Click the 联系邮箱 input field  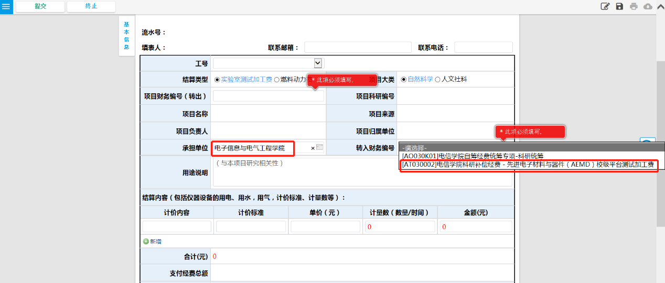358,48
